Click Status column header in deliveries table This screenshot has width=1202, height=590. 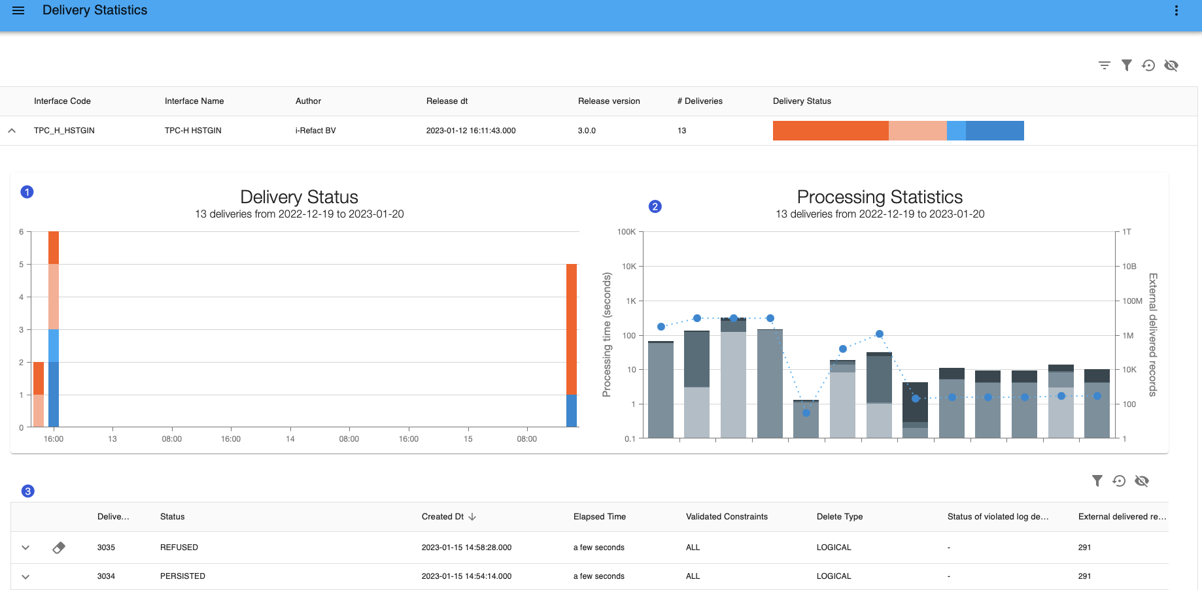pyautogui.click(x=172, y=517)
